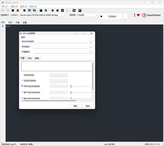Click the grayed external link icon
The image size is (164, 146).
pos(67,11)
